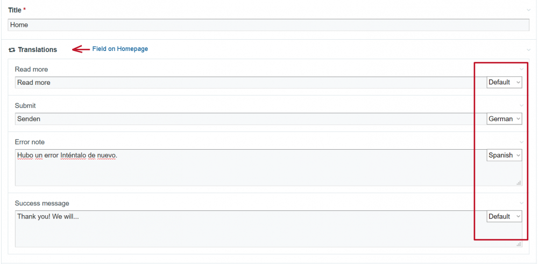Screen dimensions: 538x264
Task: Collapse the Title field using its chevron
Action: [529, 10]
